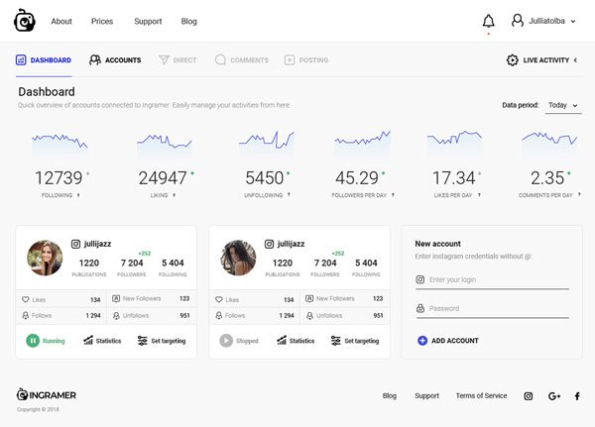Click the 17.34 likes per day value
This screenshot has height=427, width=595.
pyautogui.click(x=454, y=178)
